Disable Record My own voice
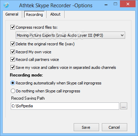 (x=13, y=52)
